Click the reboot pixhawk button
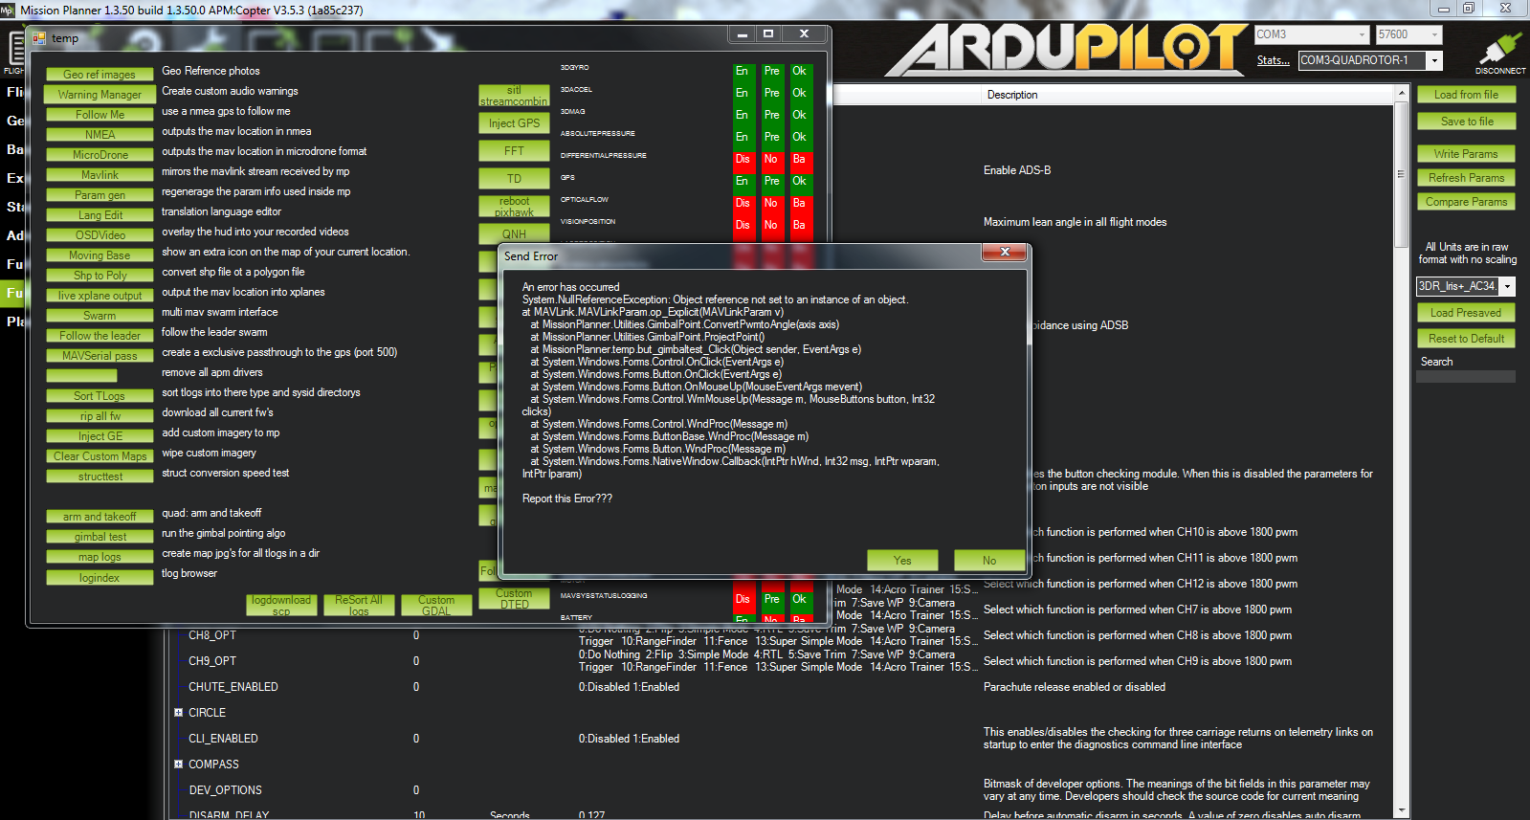This screenshot has height=820, width=1530. 514,207
